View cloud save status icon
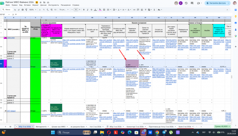The width and height of the screenshot is (238, 136). click(x=48, y=2)
